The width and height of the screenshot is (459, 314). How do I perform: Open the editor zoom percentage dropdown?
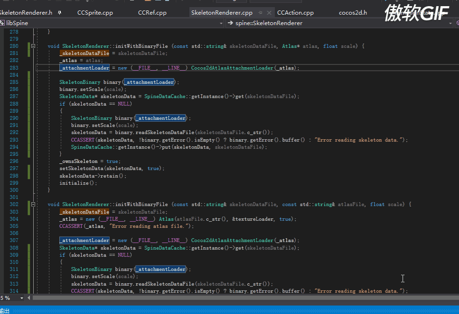click(x=22, y=298)
